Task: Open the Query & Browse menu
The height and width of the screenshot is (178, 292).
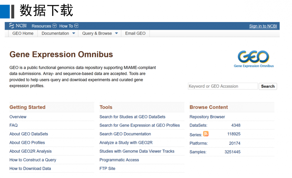Action: (x=100, y=33)
